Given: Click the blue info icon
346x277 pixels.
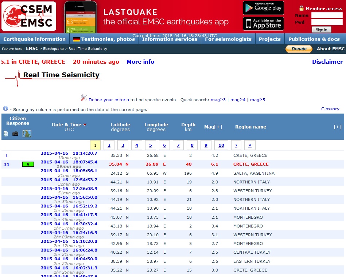Looking at the screenshot, I should pos(5,108).
